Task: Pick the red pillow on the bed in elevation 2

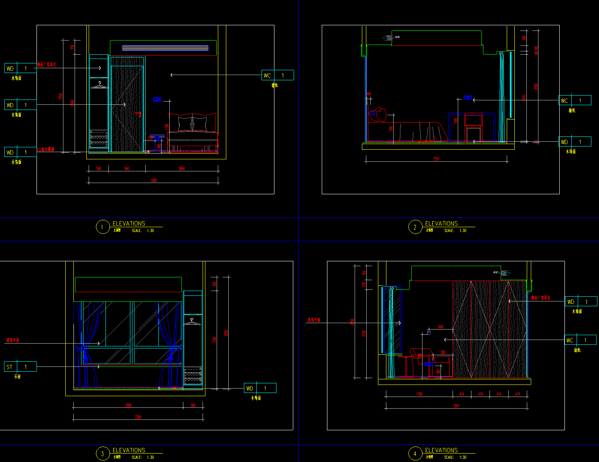Action: pos(378,115)
